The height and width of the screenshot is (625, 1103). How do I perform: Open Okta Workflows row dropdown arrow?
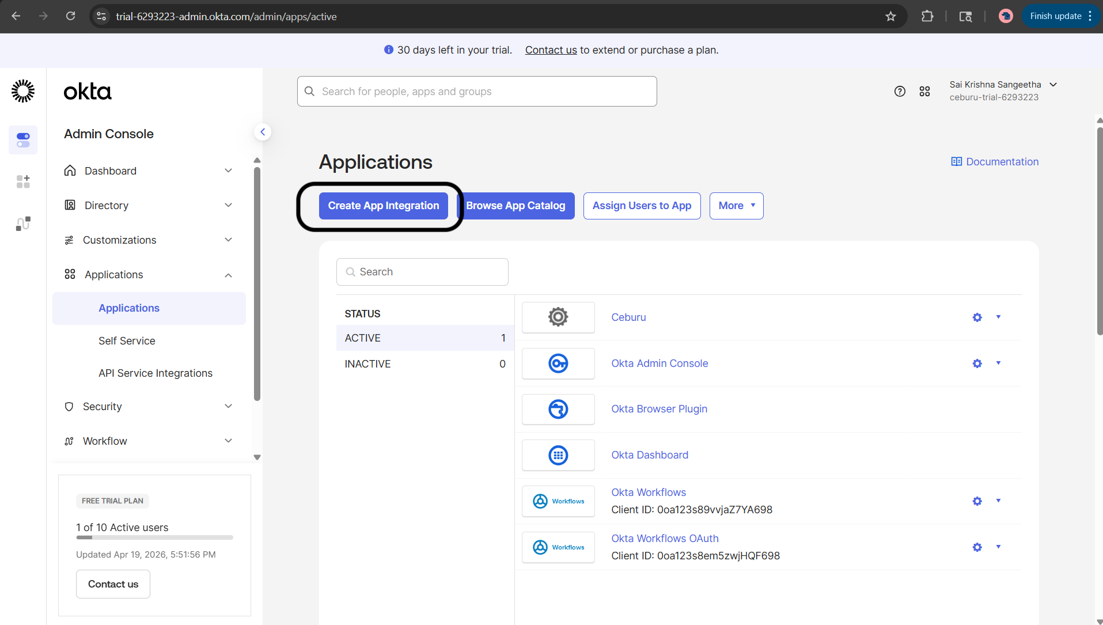pyautogui.click(x=998, y=501)
